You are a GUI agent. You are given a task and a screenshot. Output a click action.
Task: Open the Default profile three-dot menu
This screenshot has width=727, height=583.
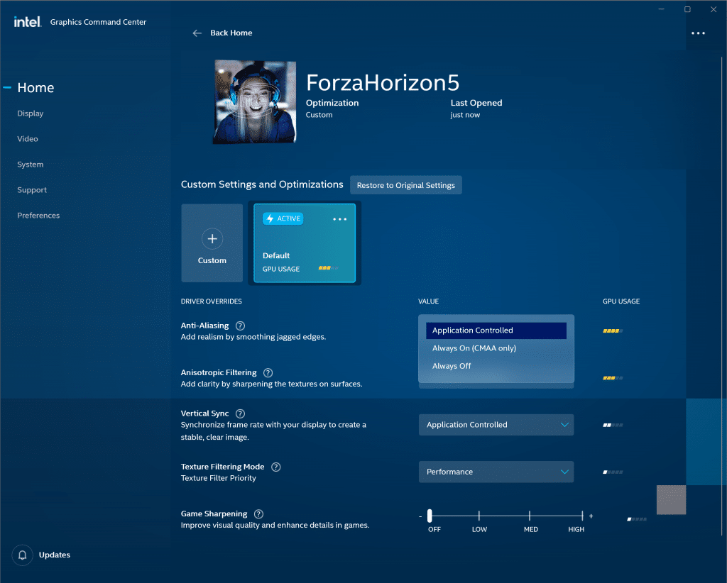340,219
